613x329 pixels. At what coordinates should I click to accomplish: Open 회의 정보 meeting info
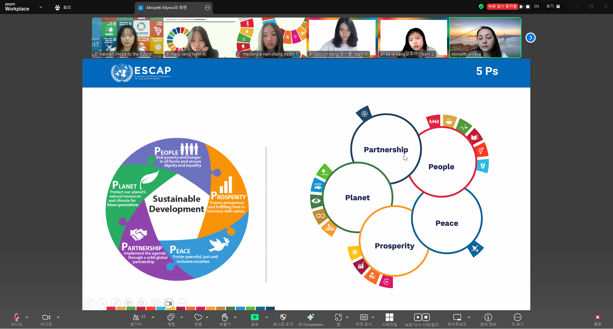(x=488, y=320)
